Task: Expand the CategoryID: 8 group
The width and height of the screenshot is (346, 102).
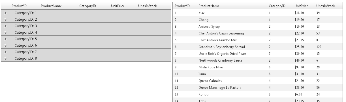Action: point(5,58)
